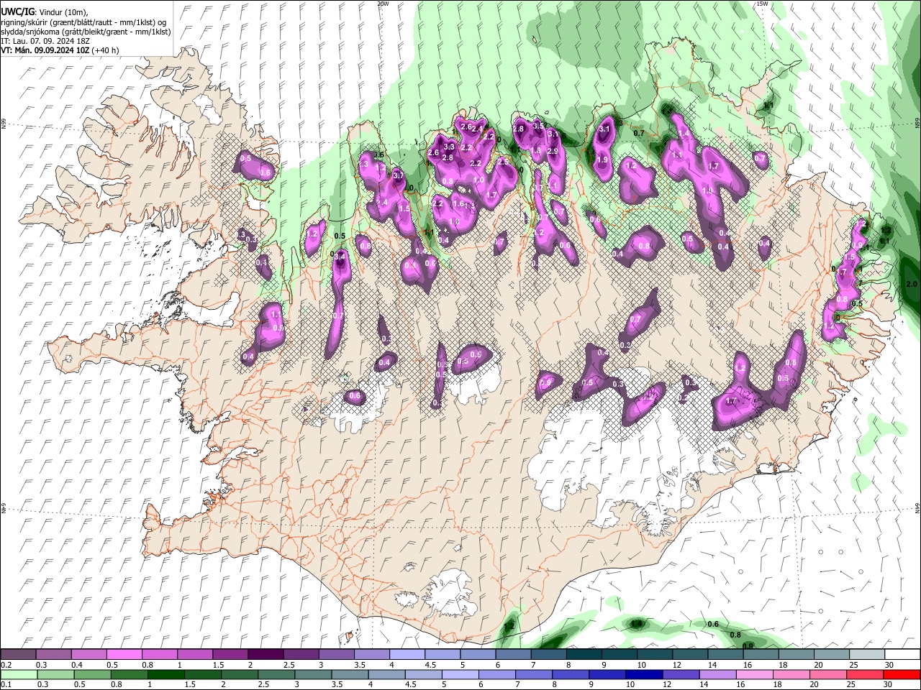Click the hot pink 20 rain legend swatch

click(x=827, y=674)
